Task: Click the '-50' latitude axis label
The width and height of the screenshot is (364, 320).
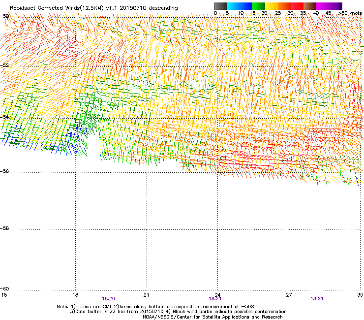Action: (x=4, y=16)
